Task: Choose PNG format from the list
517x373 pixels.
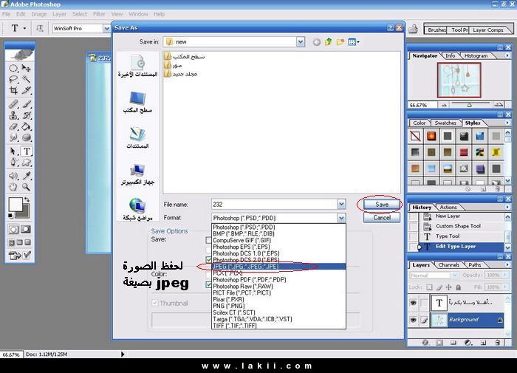Action: point(278,306)
